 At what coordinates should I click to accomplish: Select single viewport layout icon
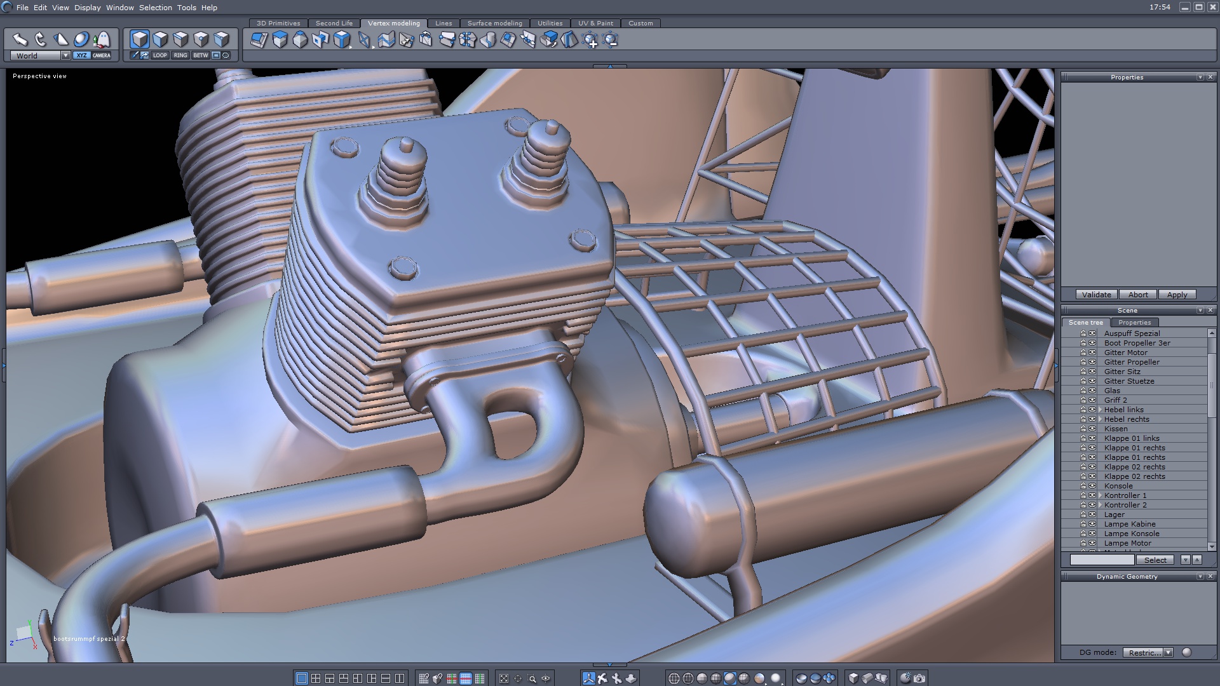[302, 678]
